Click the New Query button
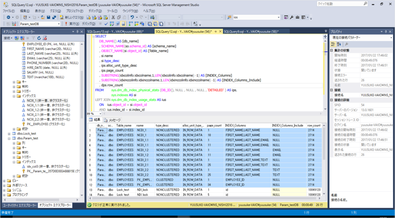The image size is (395, 218). (72, 17)
